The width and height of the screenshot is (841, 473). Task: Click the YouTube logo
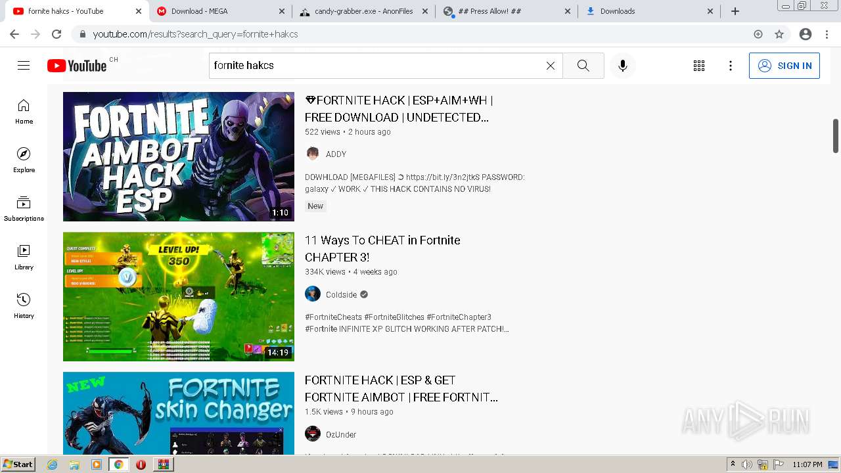77,66
